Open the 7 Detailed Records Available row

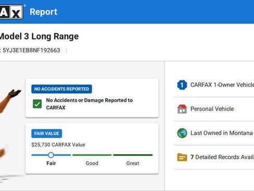point(214,157)
